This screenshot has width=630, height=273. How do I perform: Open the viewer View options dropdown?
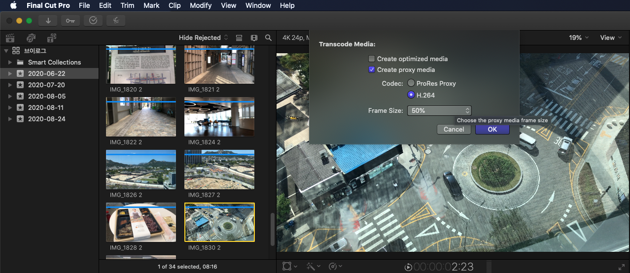[611, 37]
